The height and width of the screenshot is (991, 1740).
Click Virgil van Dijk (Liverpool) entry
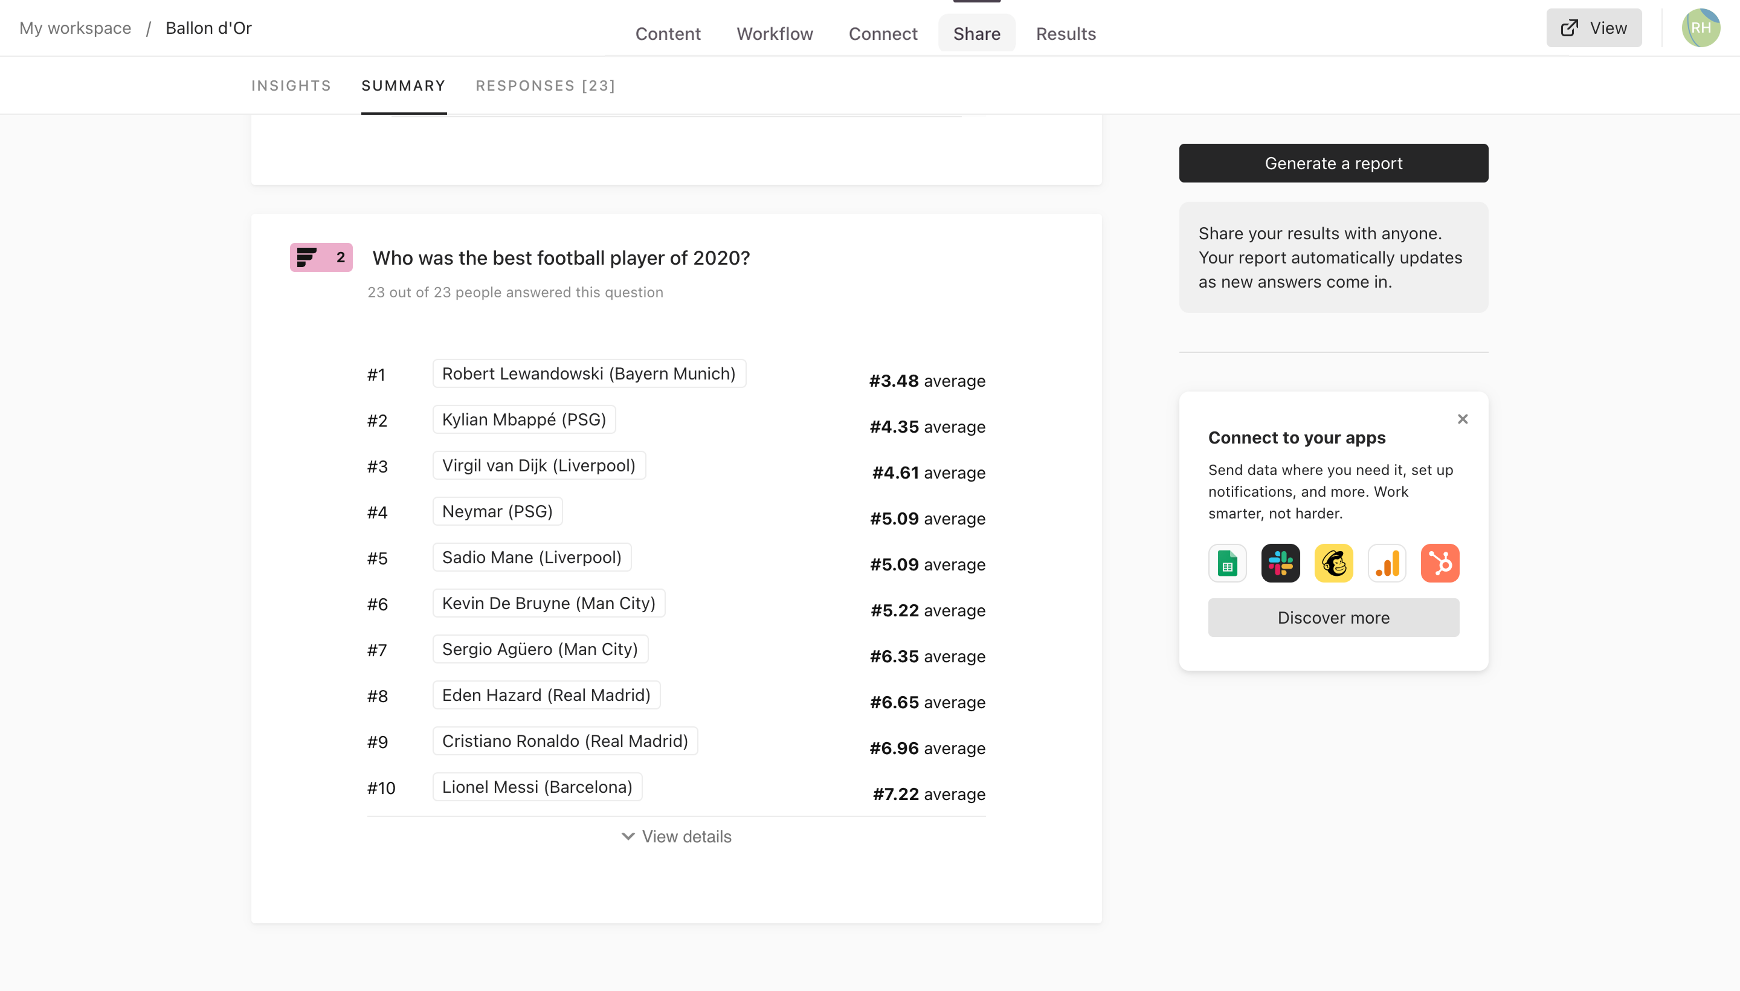coord(539,465)
